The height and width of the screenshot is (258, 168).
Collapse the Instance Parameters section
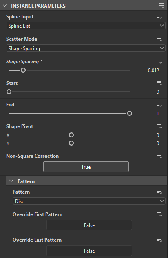point(5,6)
